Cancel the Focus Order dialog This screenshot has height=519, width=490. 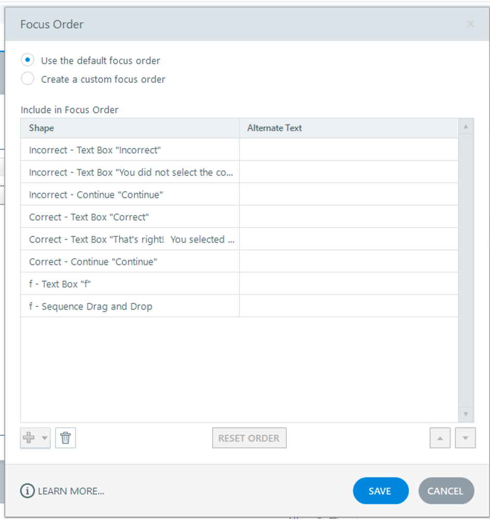[446, 491]
